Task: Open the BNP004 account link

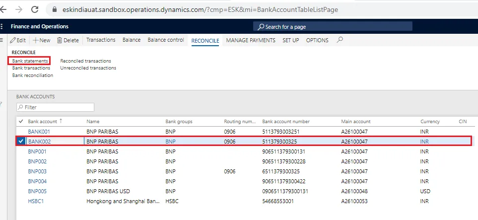Action: (37, 181)
